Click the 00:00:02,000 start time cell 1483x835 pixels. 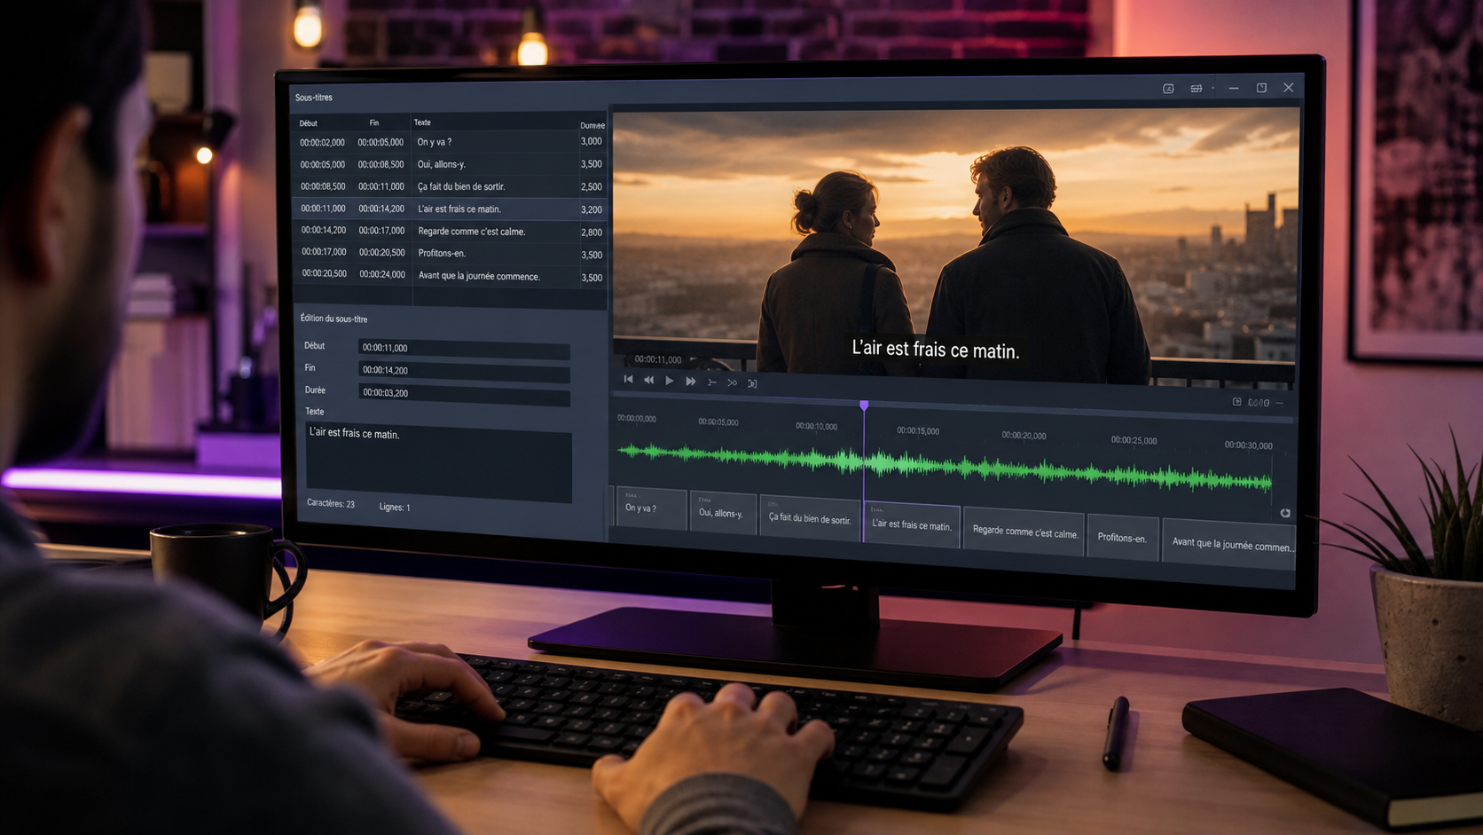click(322, 142)
